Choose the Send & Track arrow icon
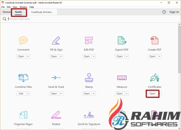 click(x=56, y=78)
